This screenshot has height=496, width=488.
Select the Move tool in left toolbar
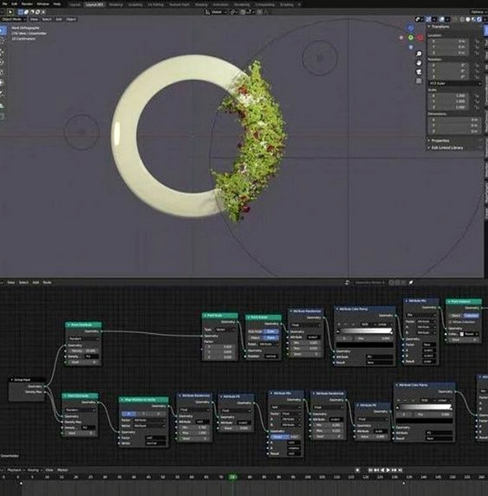2,51
